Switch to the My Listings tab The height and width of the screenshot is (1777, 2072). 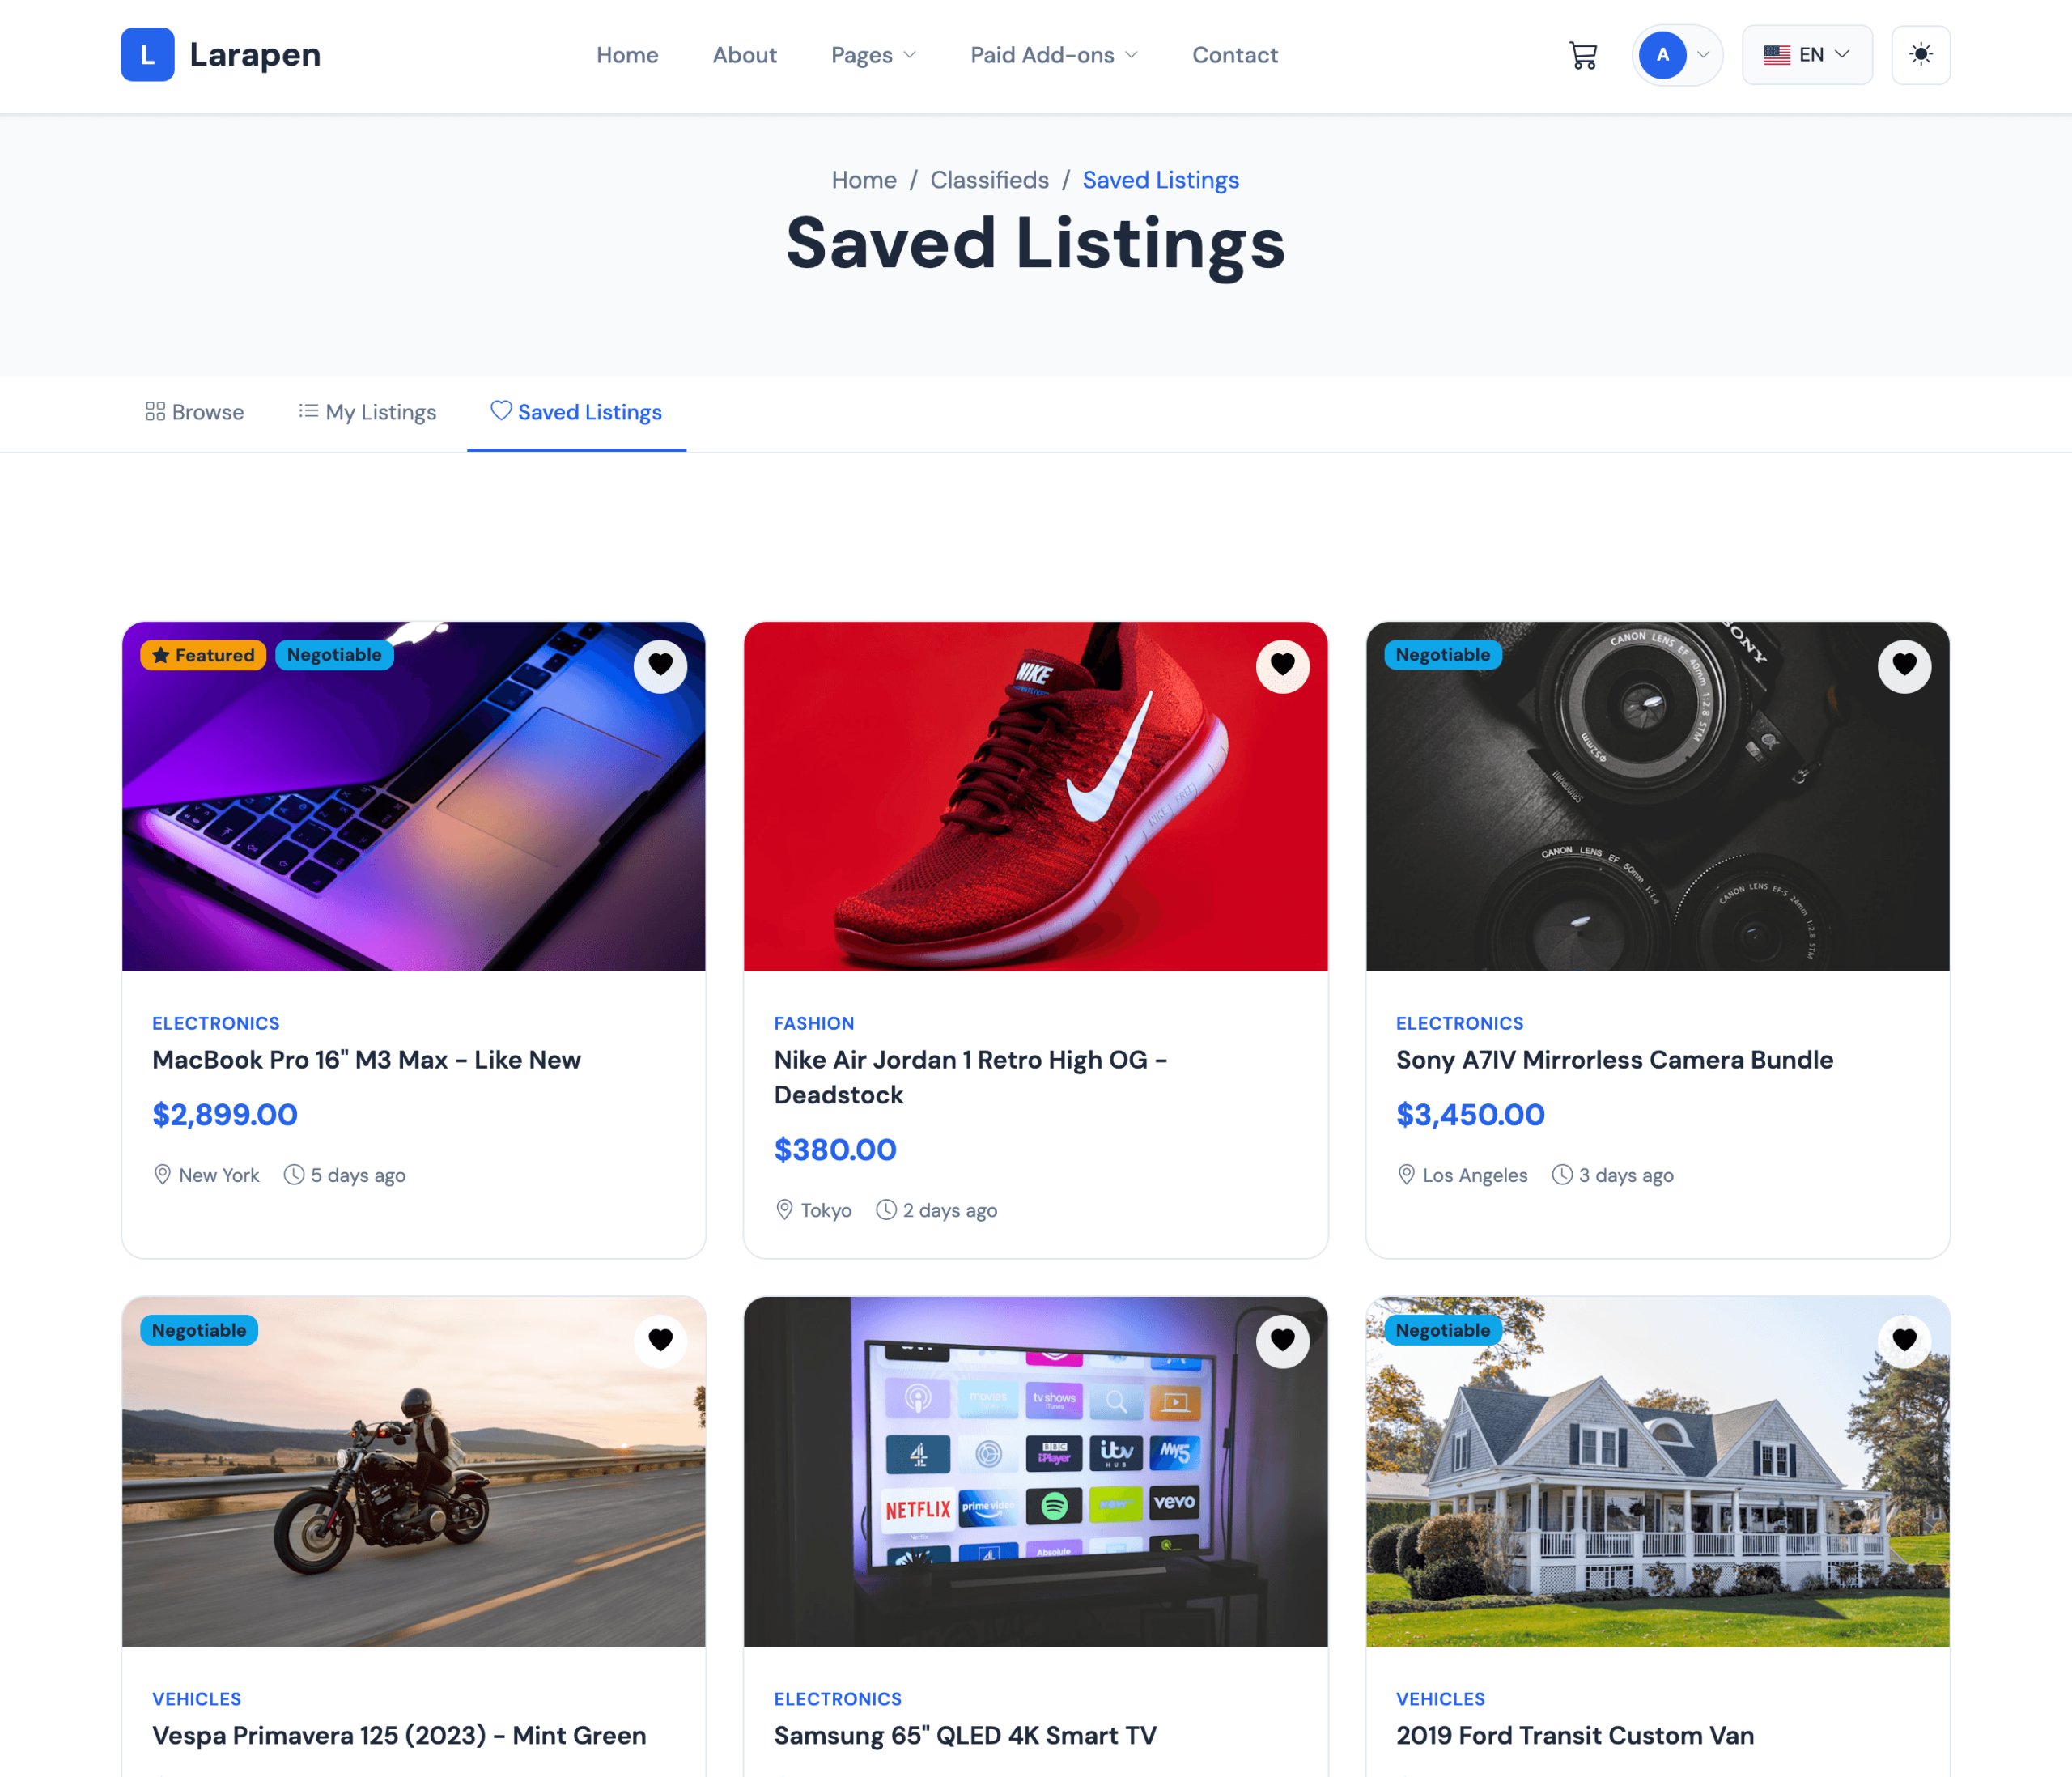click(x=367, y=412)
